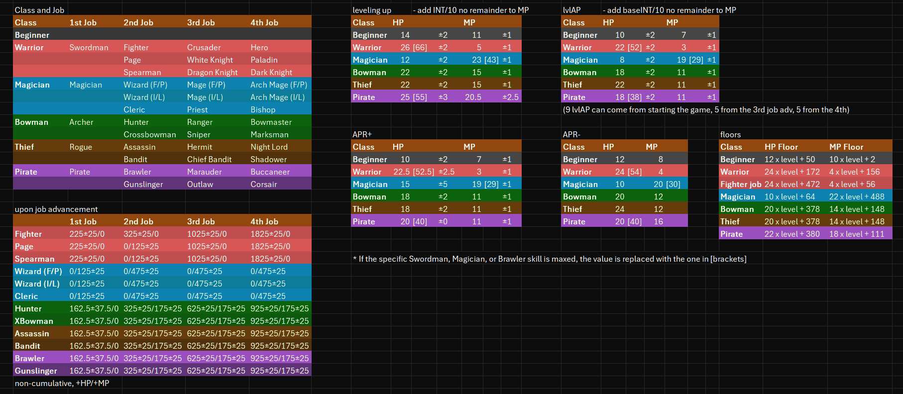
Task: Select the "APR-" table heading cell
Action: tap(571, 134)
